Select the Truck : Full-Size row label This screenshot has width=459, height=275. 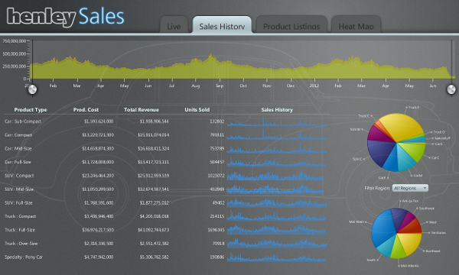20,230
